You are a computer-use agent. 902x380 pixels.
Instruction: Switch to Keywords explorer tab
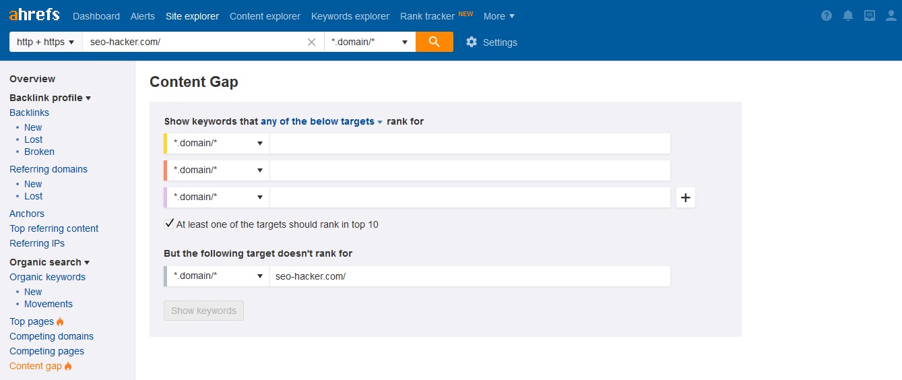click(x=350, y=16)
